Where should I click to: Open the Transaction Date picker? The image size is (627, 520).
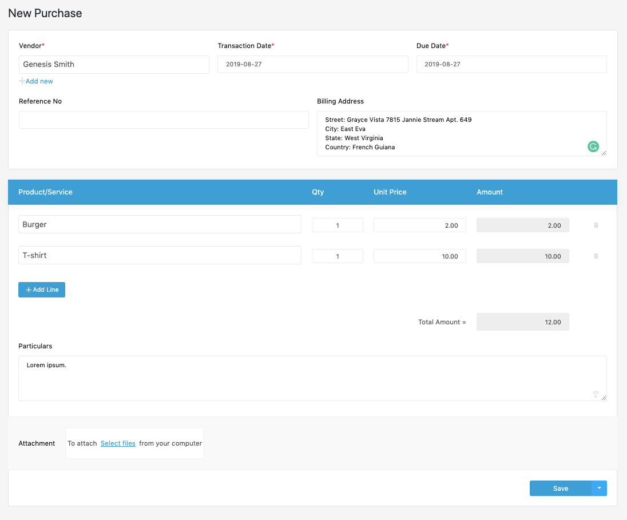click(x=312, y=64)
